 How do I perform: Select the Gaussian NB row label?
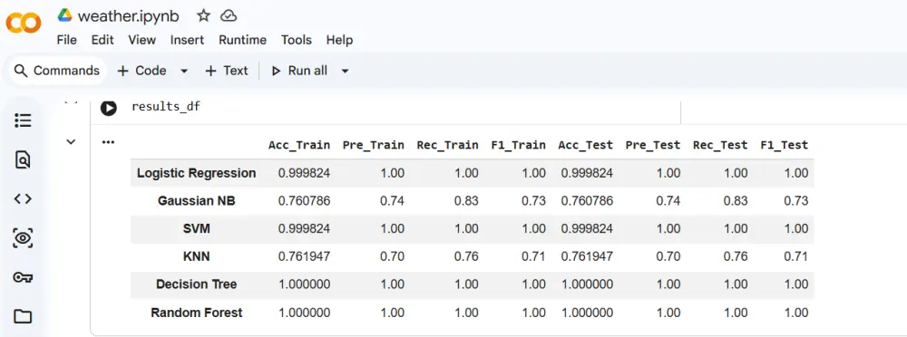[196, 200]
